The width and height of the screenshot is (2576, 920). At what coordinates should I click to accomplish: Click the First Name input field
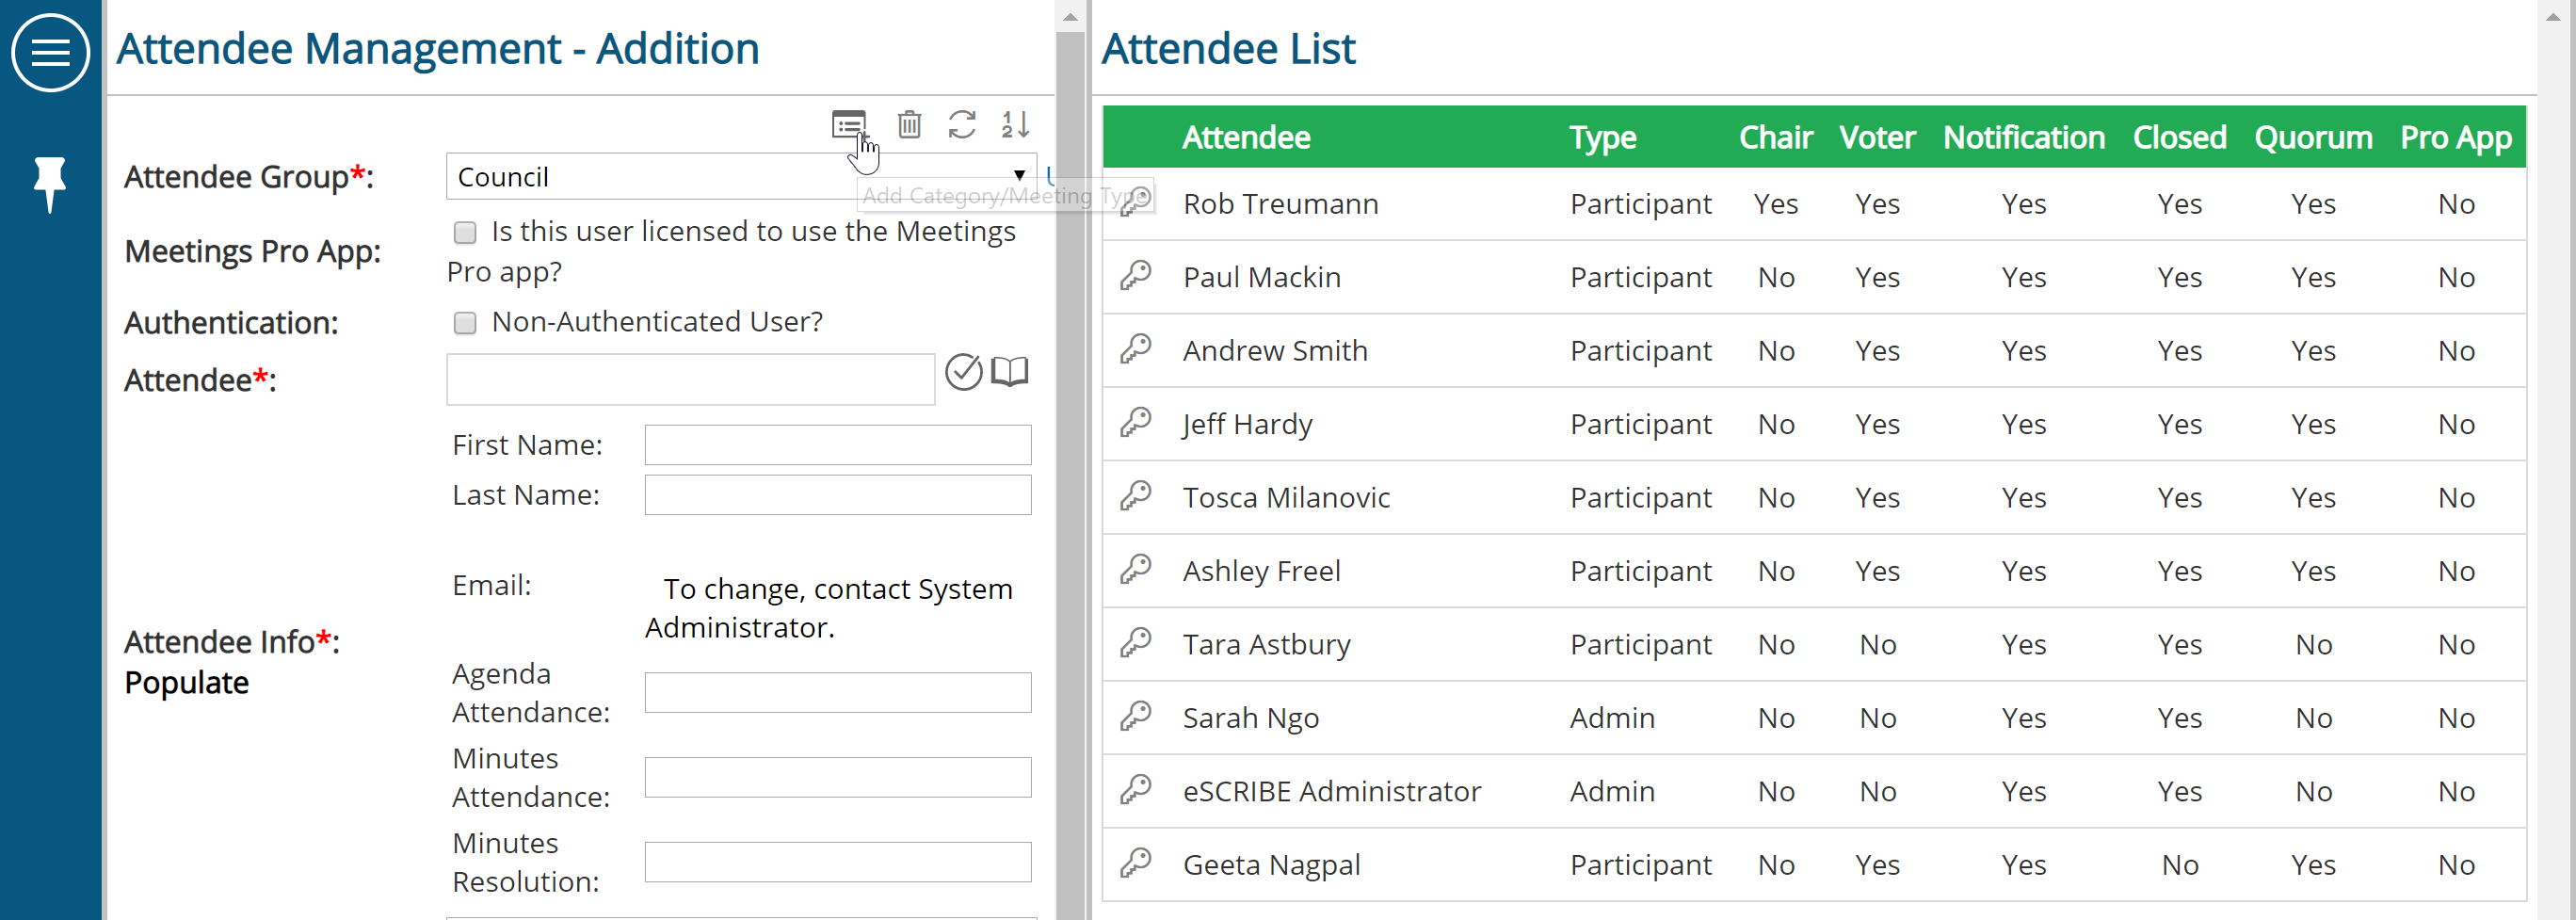(x=838, y=445)
